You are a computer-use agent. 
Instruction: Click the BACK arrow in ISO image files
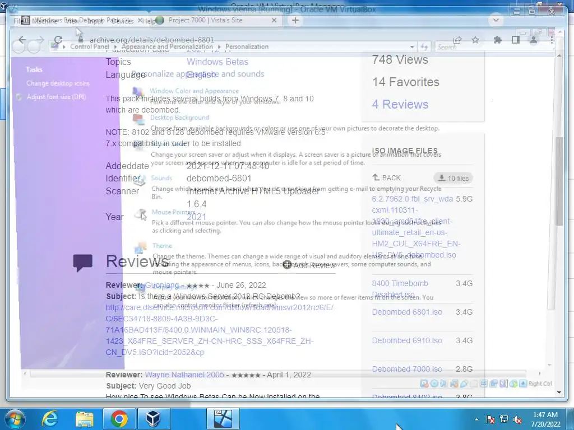point(387,177)
